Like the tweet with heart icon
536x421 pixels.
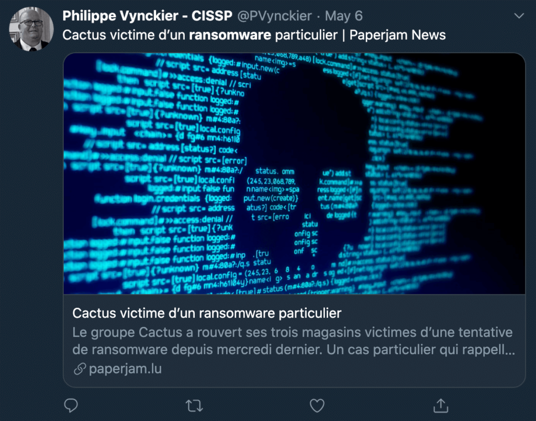coord(317,406)
